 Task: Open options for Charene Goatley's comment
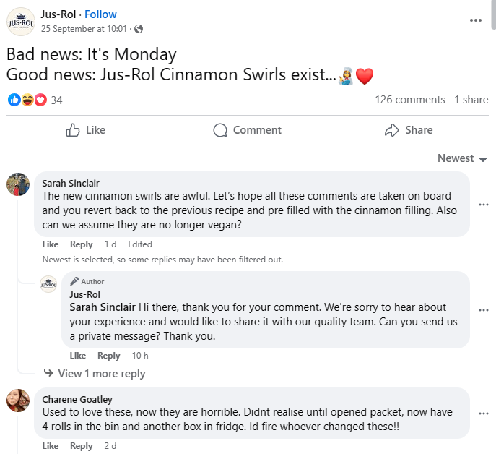484,413
